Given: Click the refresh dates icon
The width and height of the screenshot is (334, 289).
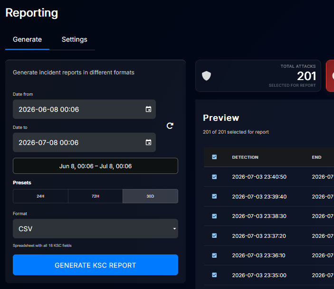Looking at the screenshot, I should point(170,126).
